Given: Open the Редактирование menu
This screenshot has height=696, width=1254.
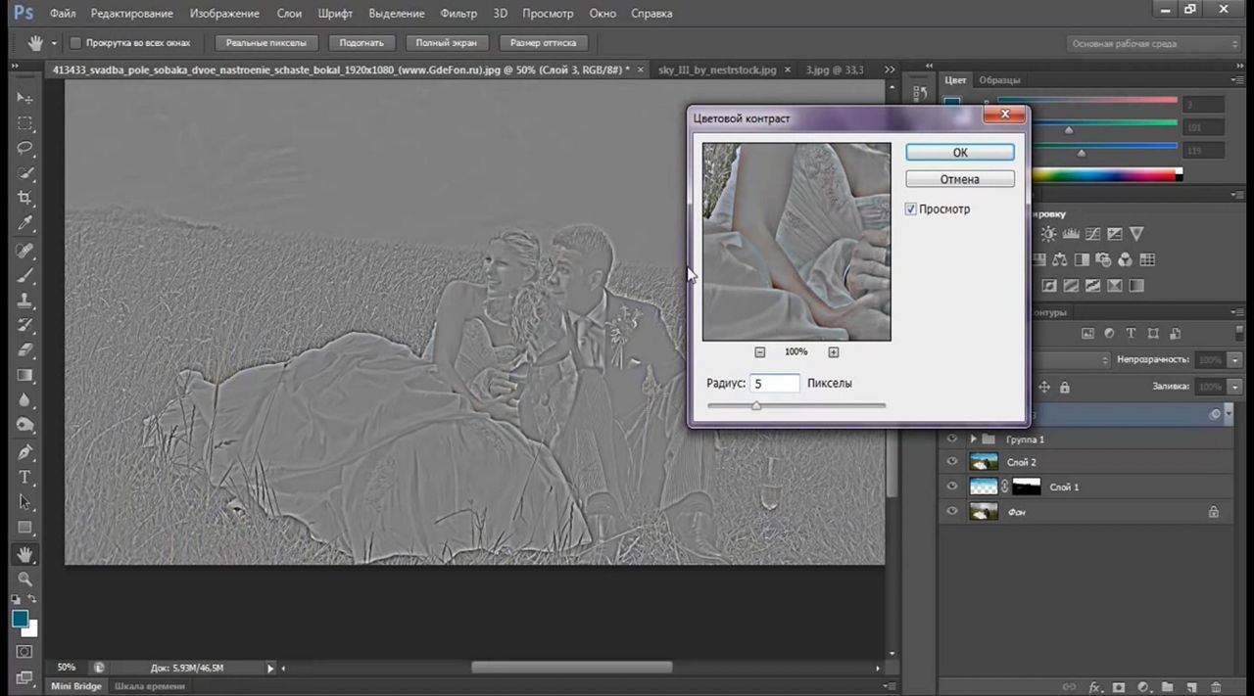Looking at the screenshot, I should [x=131, y=14].
